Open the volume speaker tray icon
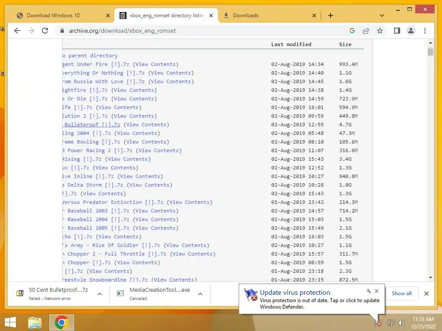442x331 pixels. (x=401, y=322)
